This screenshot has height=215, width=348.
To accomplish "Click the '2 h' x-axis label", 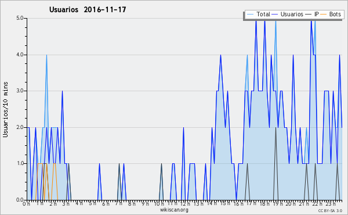I will [x=53, y=203].
